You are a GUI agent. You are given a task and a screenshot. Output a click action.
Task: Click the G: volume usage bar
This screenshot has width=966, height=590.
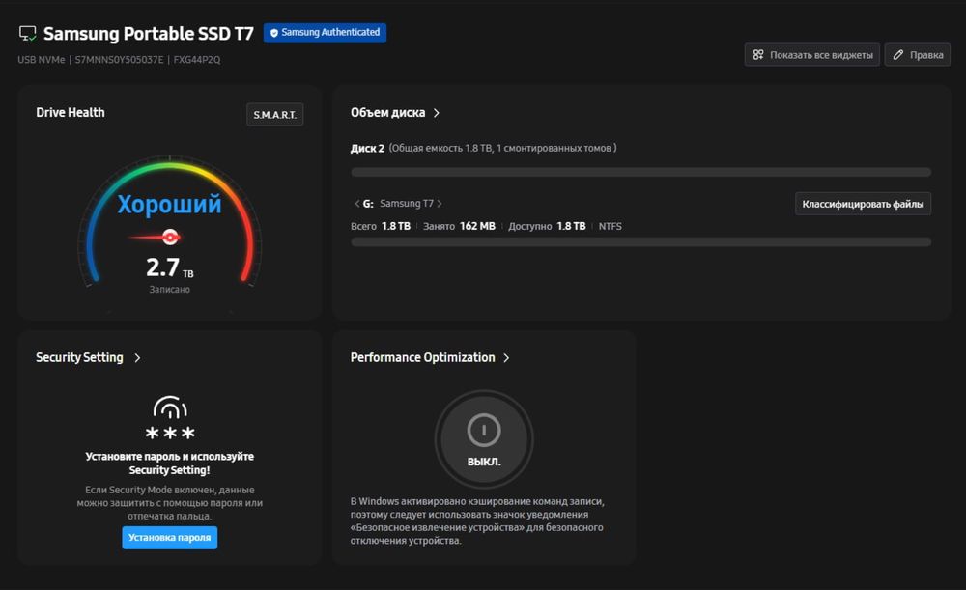tap(640, 242)
